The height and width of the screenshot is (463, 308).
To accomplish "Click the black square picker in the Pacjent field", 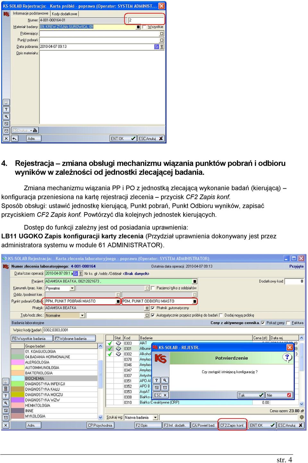I will point(195,281).
